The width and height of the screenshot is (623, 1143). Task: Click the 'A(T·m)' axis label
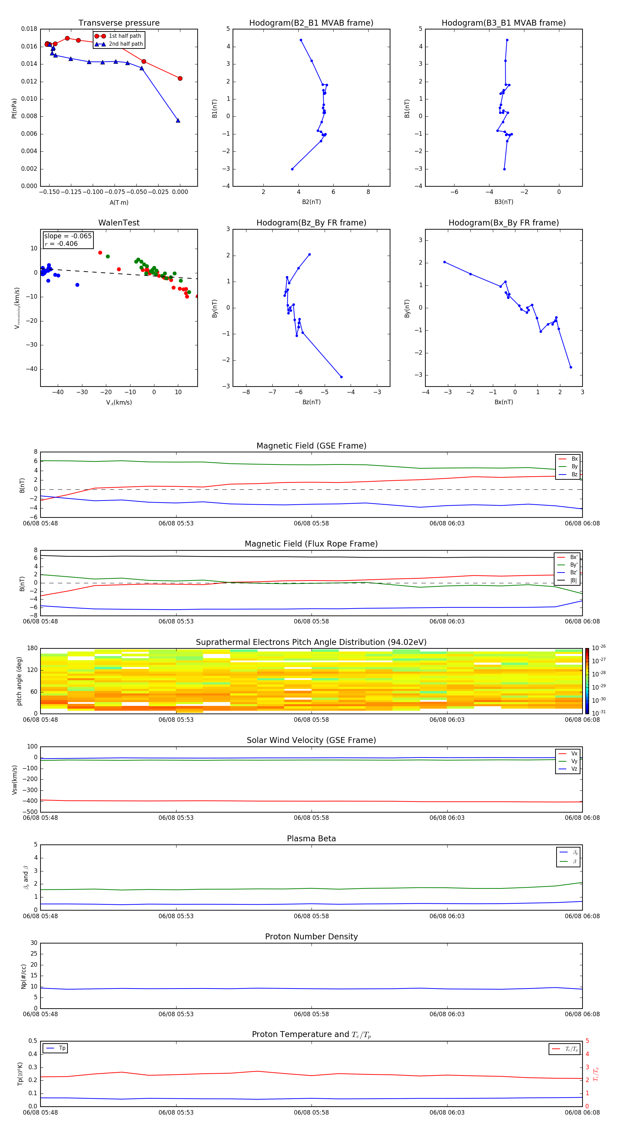point(119,202)
